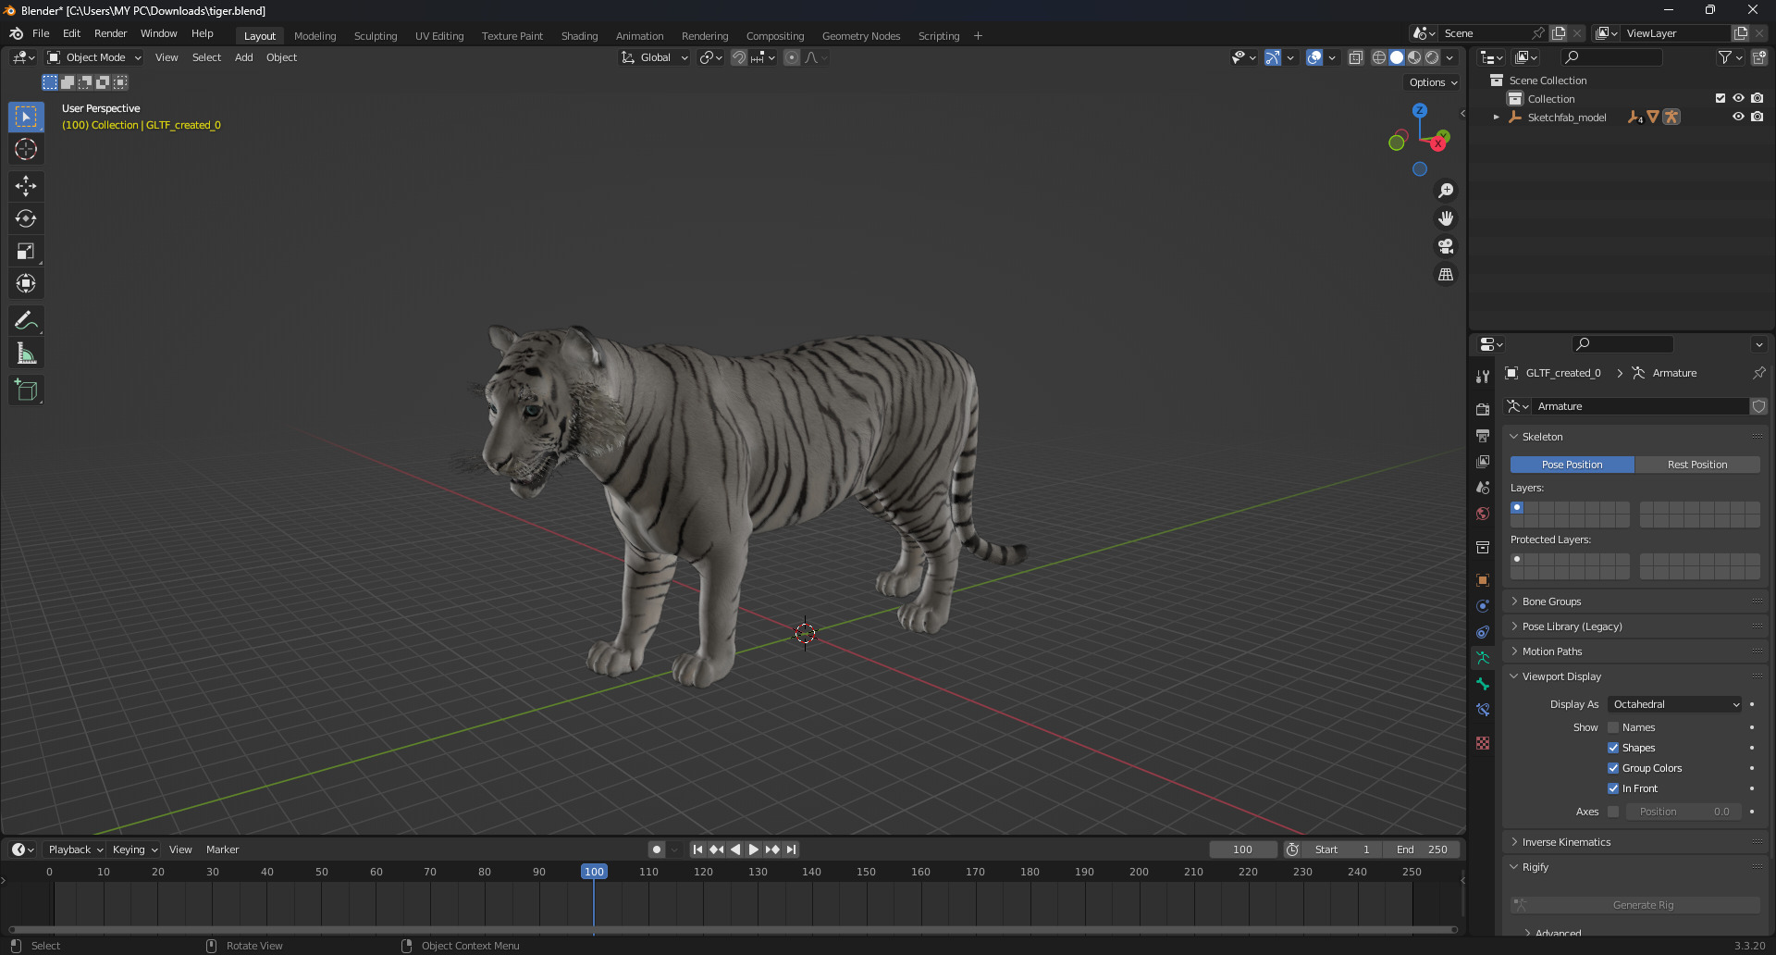Viewport: 1776px width, 955px height.
Task: Open the Keying popover in timeline
Action: click(135, 850)
